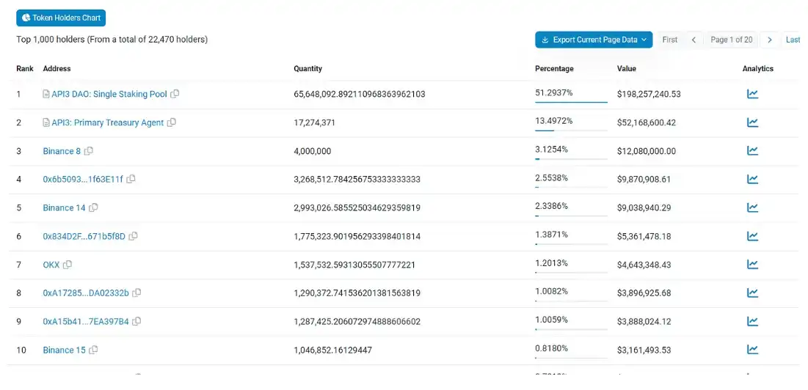Expand Export Current Page Data dropdown
This screenshot has width=808, height=390.
(x=594, y=40)
